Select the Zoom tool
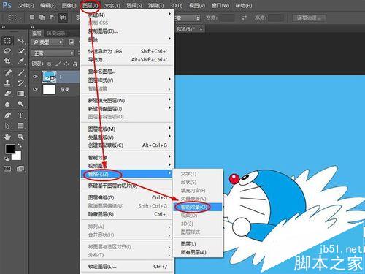The height and width of the screenshot is (274, 365). point(20,137)
